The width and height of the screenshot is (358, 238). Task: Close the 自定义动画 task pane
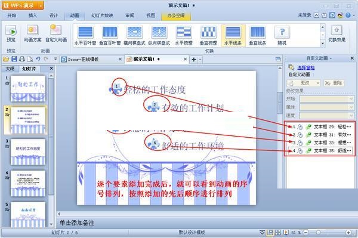point(352,58)
